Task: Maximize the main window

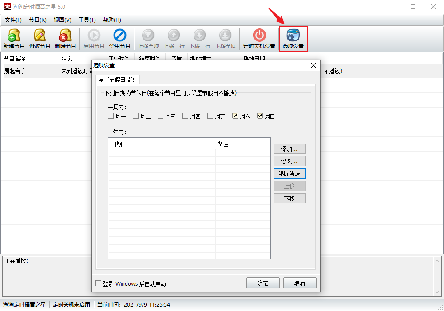Action: tap(413, 7)
